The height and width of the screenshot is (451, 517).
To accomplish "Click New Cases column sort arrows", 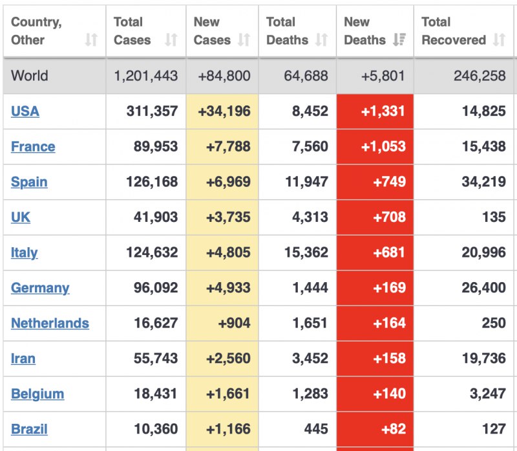I will click(x=244, y=40).
